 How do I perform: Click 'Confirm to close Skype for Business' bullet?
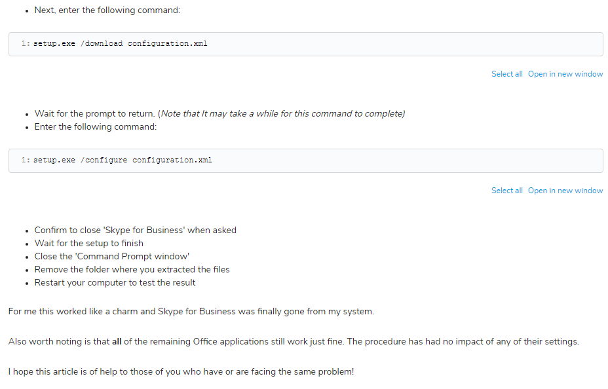click(x=136, y=230)
